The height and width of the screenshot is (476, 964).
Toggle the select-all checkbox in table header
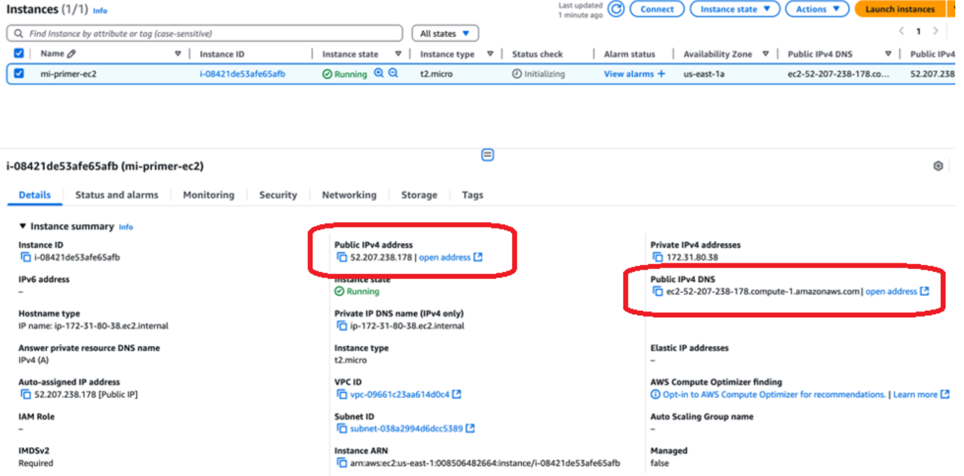point(19,54)
